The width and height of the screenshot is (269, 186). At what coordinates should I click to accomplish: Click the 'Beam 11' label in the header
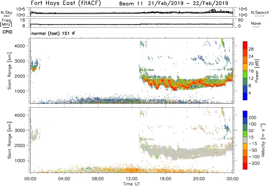click(131, 4)
